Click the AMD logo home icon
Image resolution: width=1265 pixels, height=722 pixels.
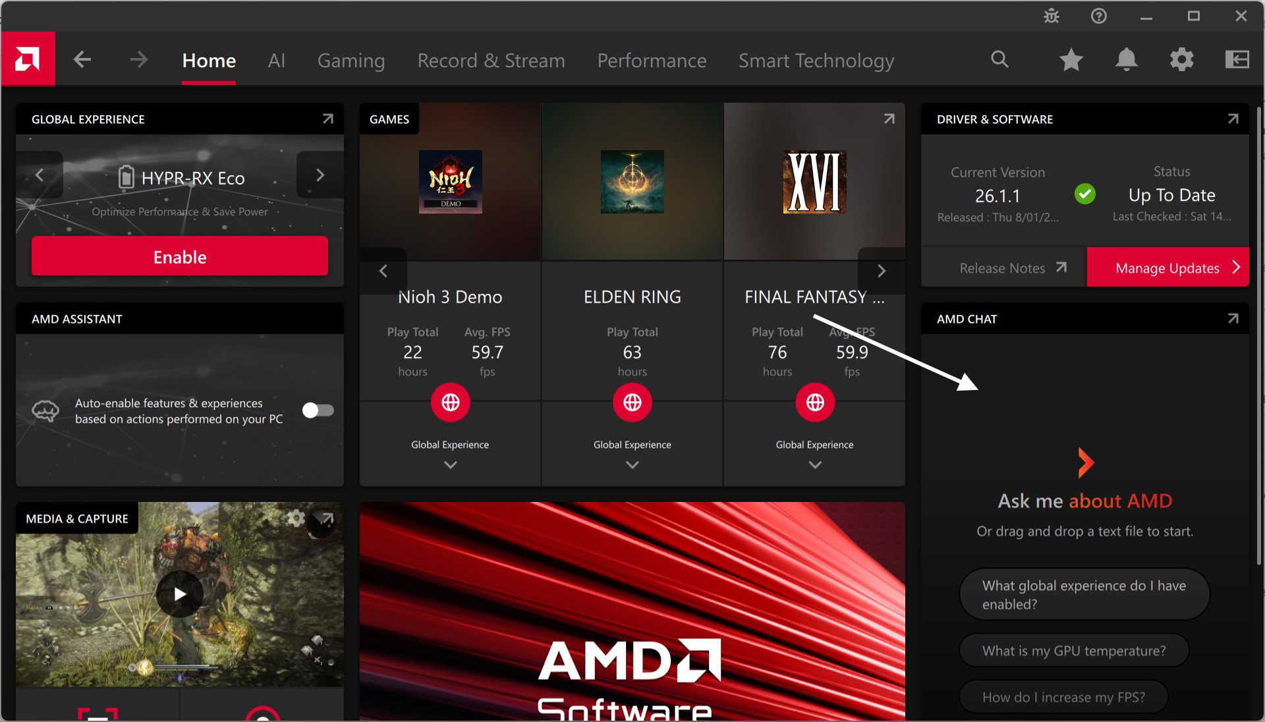[x=28, y=59]
